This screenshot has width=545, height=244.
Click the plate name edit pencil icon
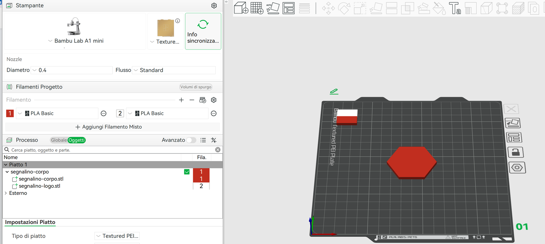[x=334, y=91]
